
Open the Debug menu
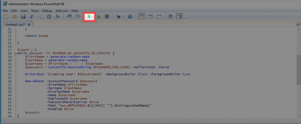[x=47, y=11]
